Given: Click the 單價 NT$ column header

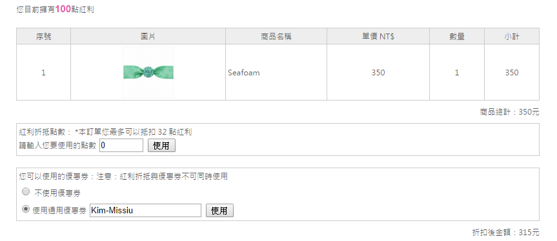Looking at the screenshot, I should [378, 36].
